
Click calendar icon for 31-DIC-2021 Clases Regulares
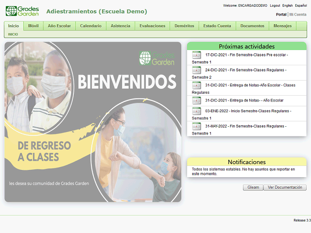pyautogui.click(x=196, y=85)
